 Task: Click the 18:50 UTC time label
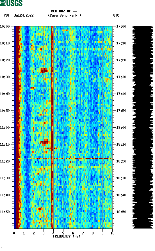click(121, 212)
